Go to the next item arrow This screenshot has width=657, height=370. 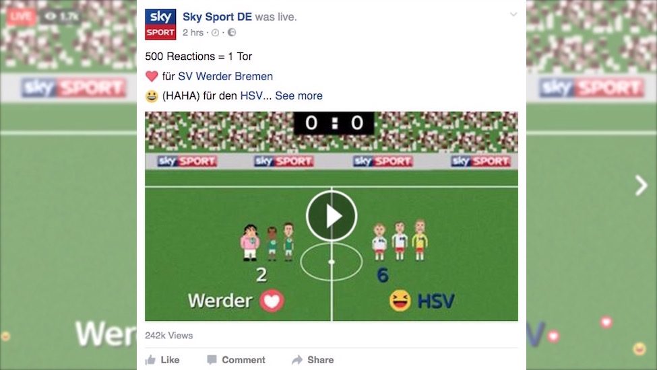click(x=641, y=186)
